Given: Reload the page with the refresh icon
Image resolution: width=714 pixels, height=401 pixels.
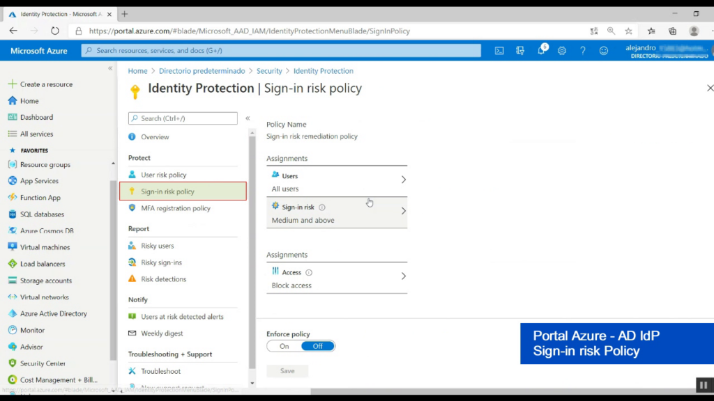Looking at the screenshot, I should pyautogui.click(x=54, y=31).
